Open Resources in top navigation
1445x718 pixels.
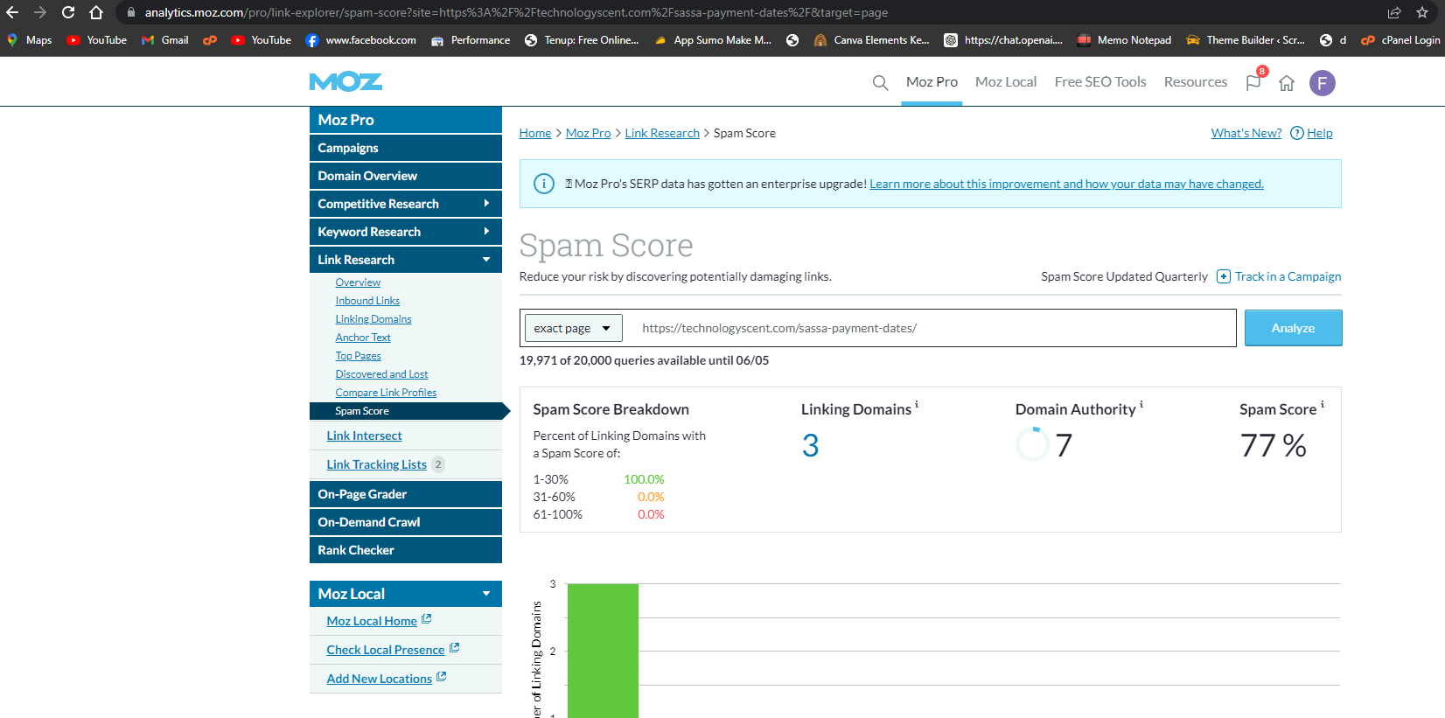[1196, 82]
